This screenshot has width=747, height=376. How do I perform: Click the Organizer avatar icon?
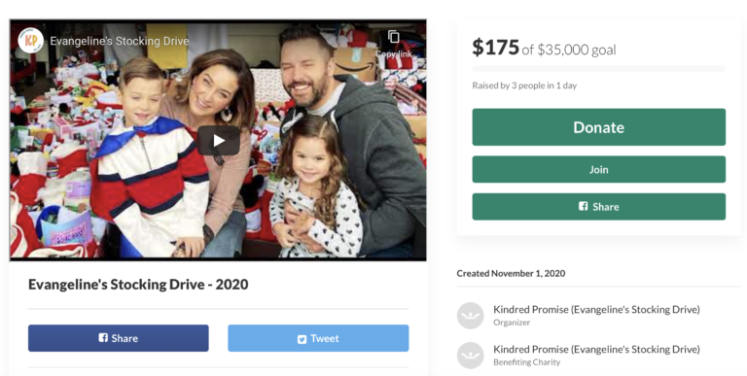coord(470,316)
